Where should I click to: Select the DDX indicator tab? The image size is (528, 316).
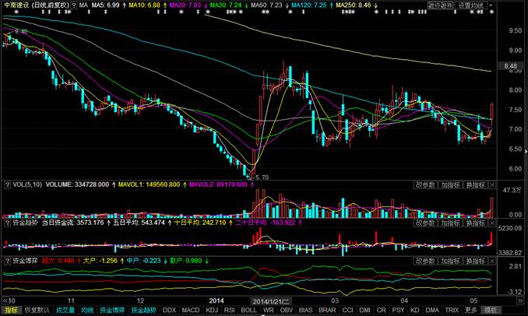(169, 310)
